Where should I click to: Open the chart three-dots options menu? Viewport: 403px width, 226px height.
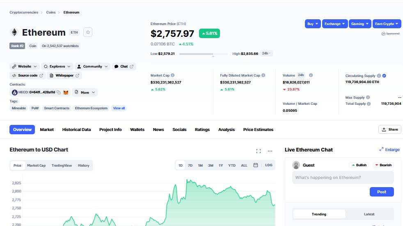tap(270, 151)
